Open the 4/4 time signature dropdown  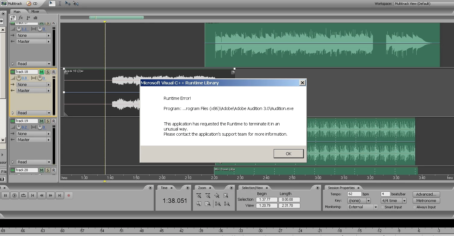point(394,201)
